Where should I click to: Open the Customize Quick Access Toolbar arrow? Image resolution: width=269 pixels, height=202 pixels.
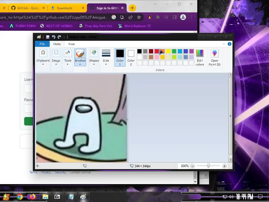pos(64,37)
